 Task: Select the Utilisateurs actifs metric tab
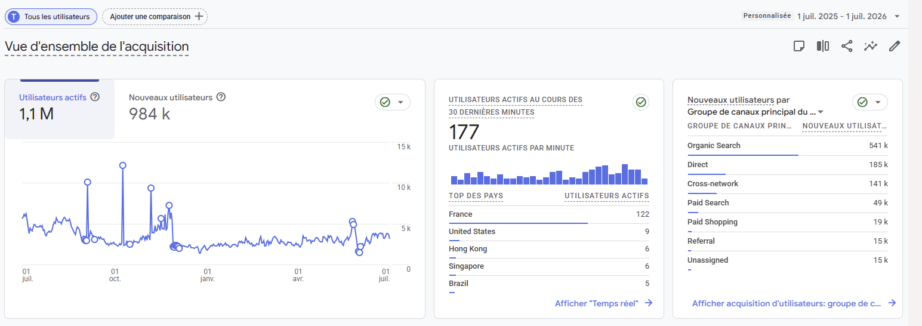coord(60,106)
